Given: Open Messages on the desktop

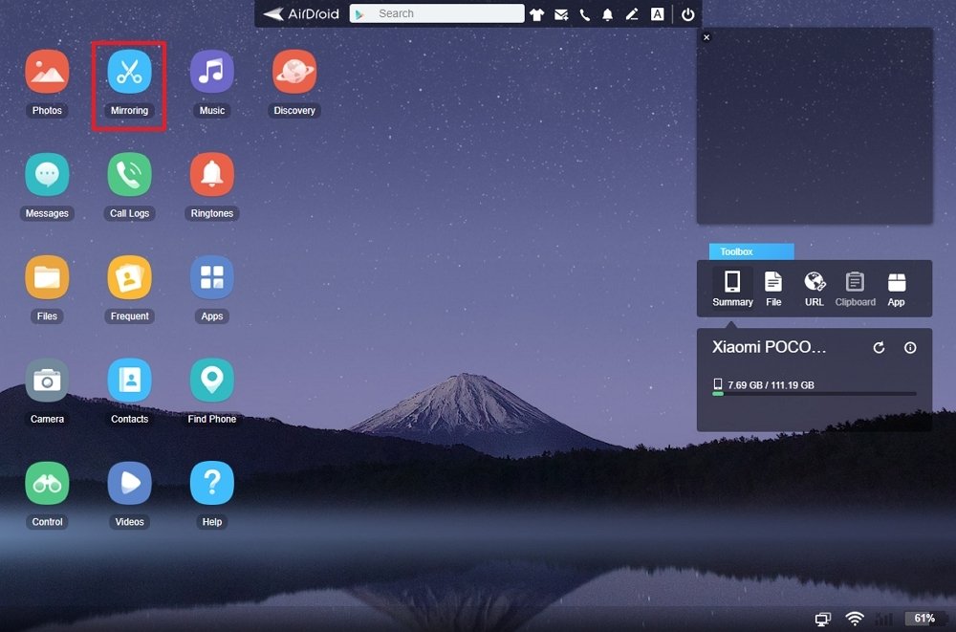Looking at the screenshot, I should tap(47, 174).
